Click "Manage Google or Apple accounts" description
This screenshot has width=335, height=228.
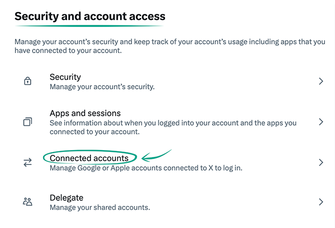coord(146,168)
